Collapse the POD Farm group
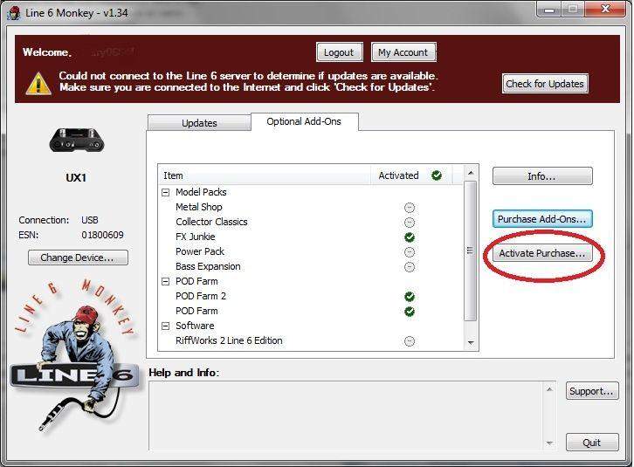 coord(165,281)
